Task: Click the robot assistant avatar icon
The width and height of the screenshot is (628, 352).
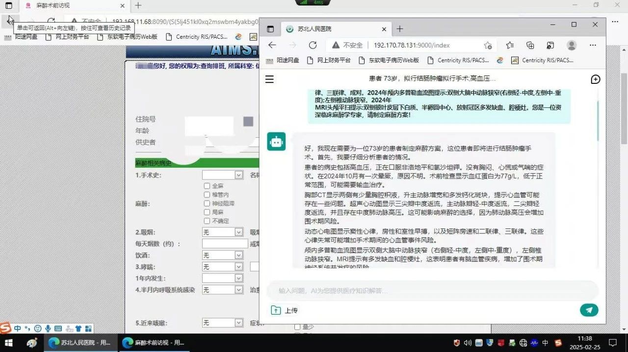Action: point(276,141)
